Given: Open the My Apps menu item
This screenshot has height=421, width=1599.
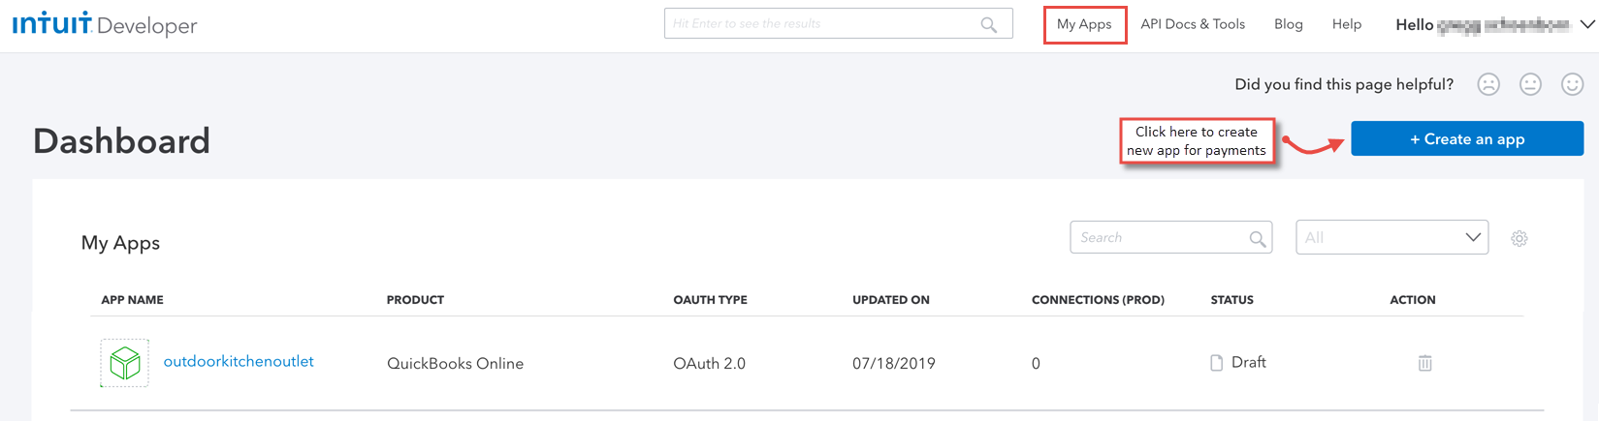Looking at the screenshot, I should [1084, 24].
